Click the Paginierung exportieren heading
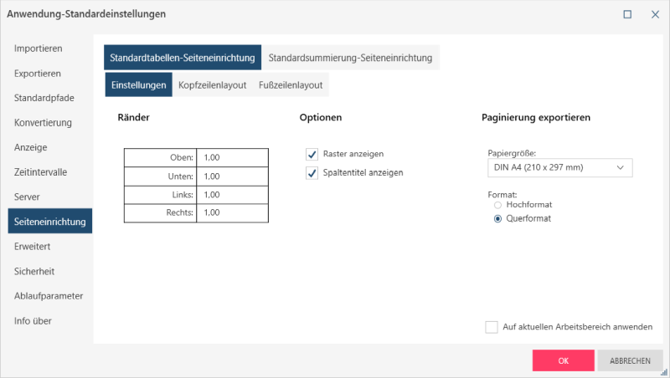Screen dimensions: 670x378 click(x=536, y=117)
